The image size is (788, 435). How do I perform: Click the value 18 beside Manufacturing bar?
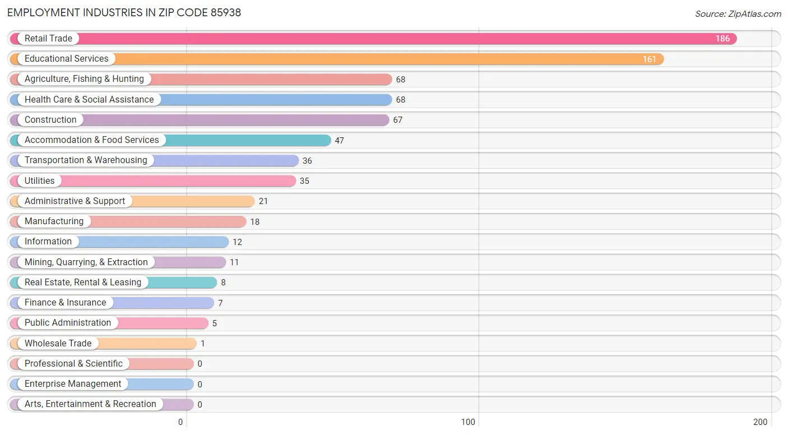coord(255,222)
